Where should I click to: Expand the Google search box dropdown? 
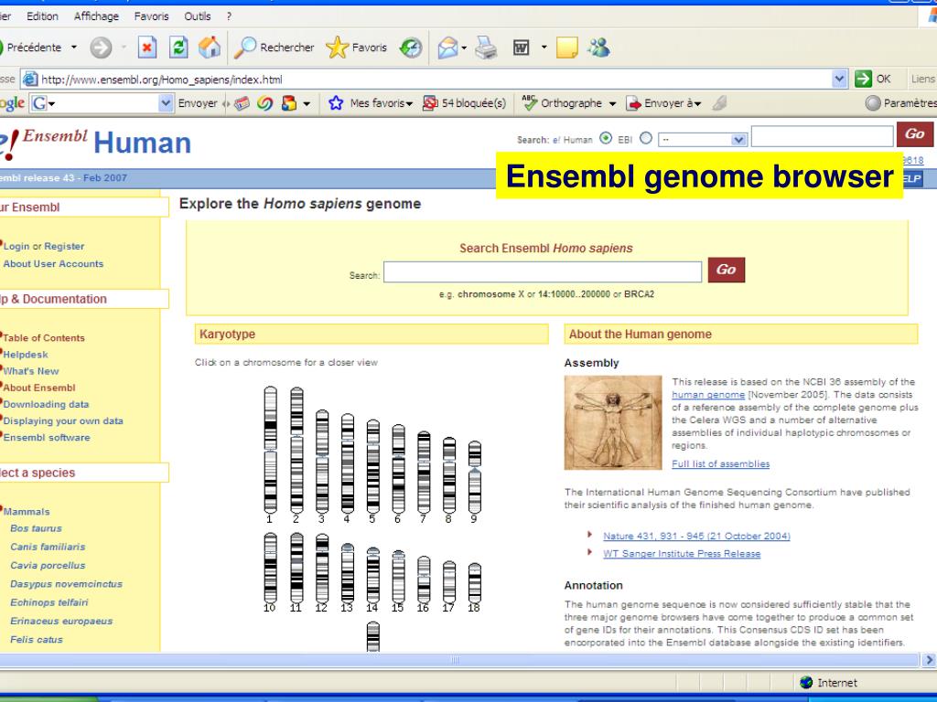pyautogui.click(x=166, y=103)
